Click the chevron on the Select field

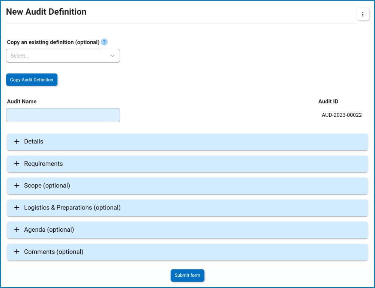(x=112, y=56)
